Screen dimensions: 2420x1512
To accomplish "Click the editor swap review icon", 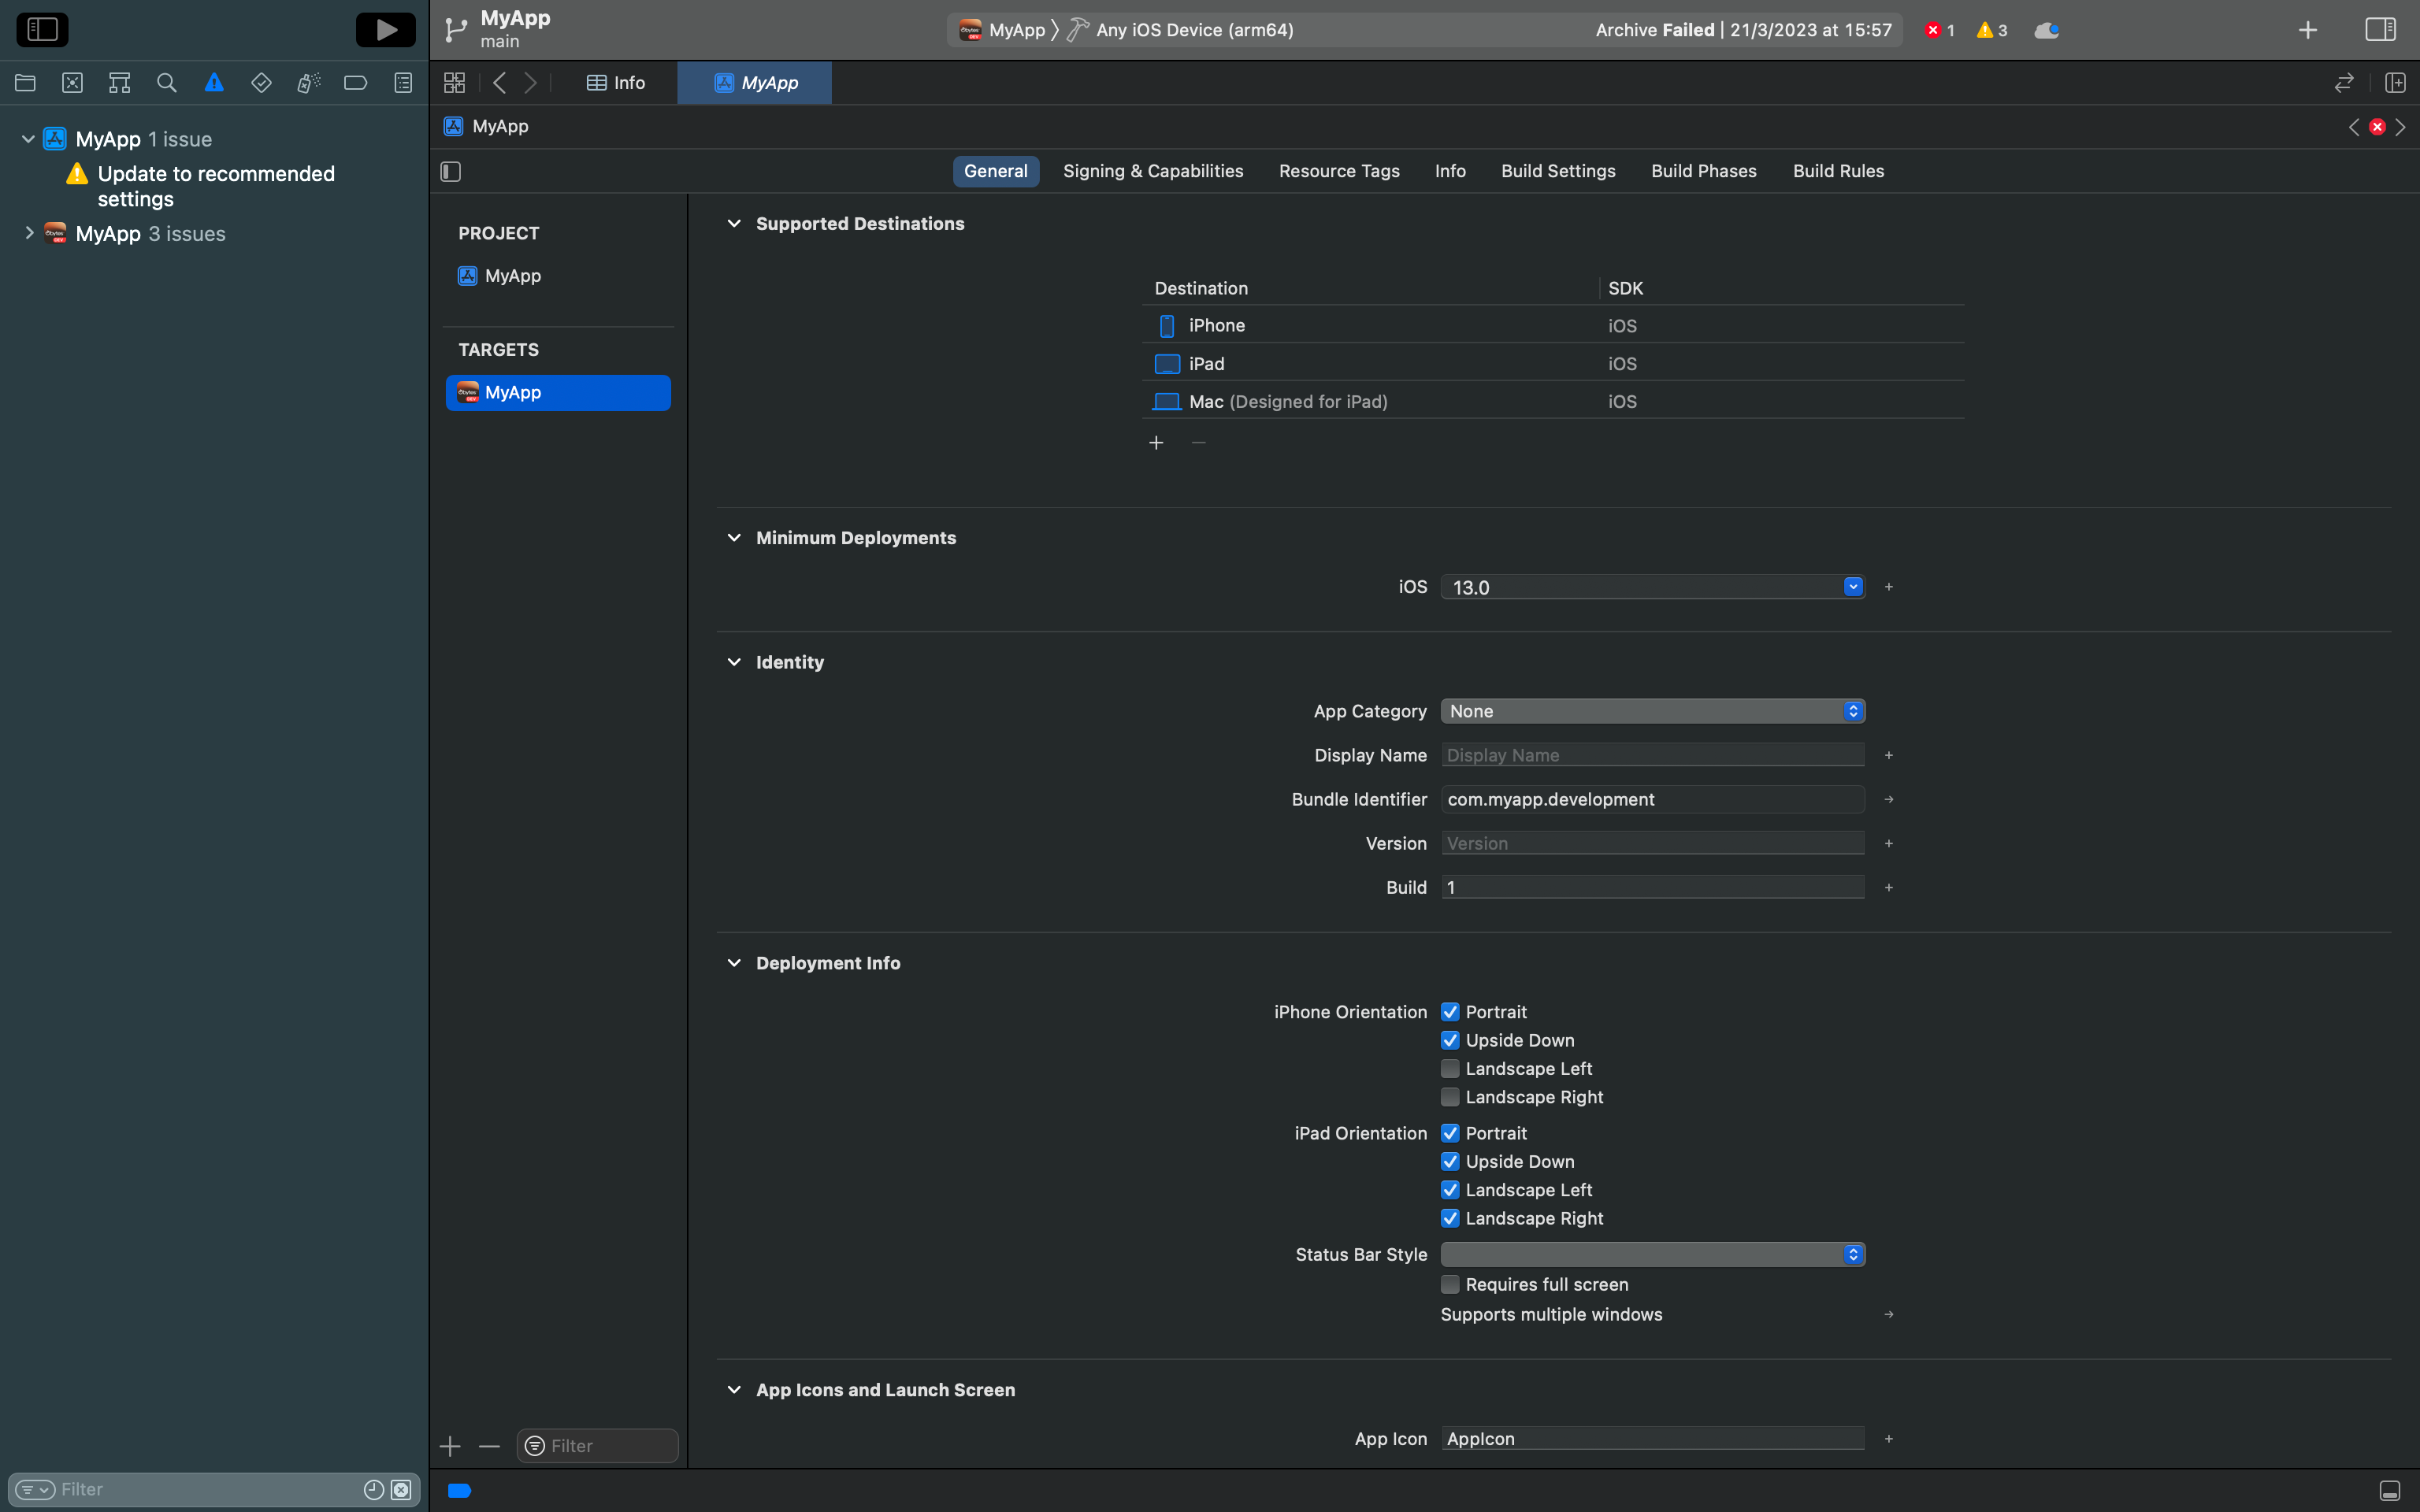I will [2344, 83].
